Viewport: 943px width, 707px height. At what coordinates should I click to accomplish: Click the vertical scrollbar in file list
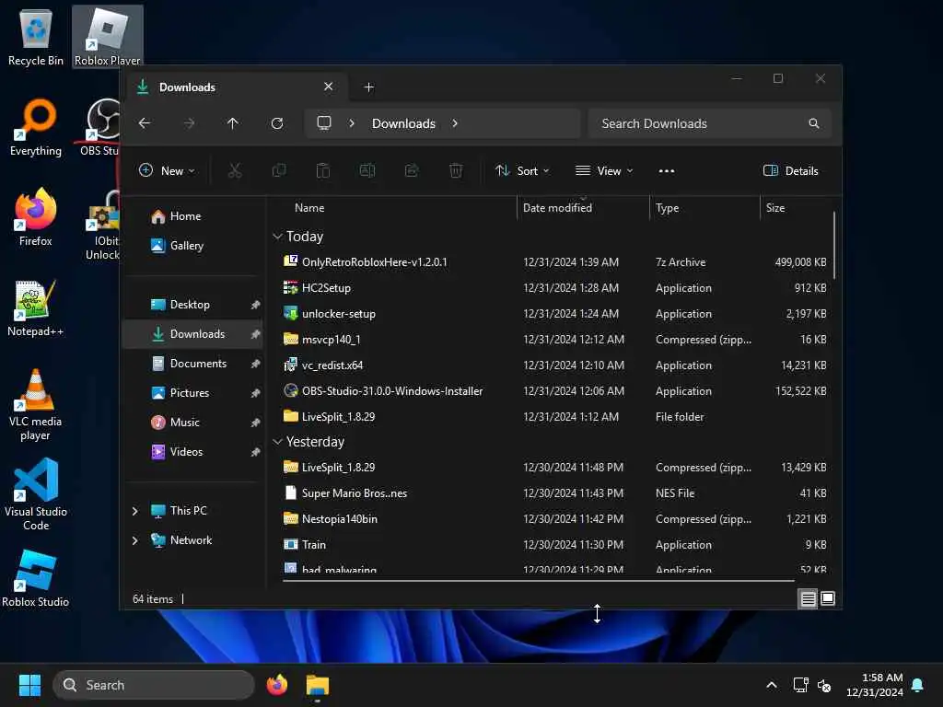coord(834,245)
